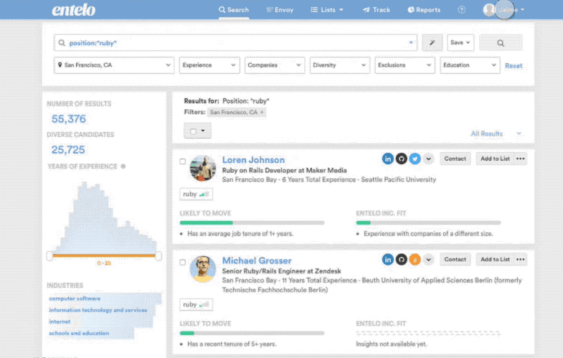
Task: Open the Diversity filter dropdown
Action: point(339,65)
